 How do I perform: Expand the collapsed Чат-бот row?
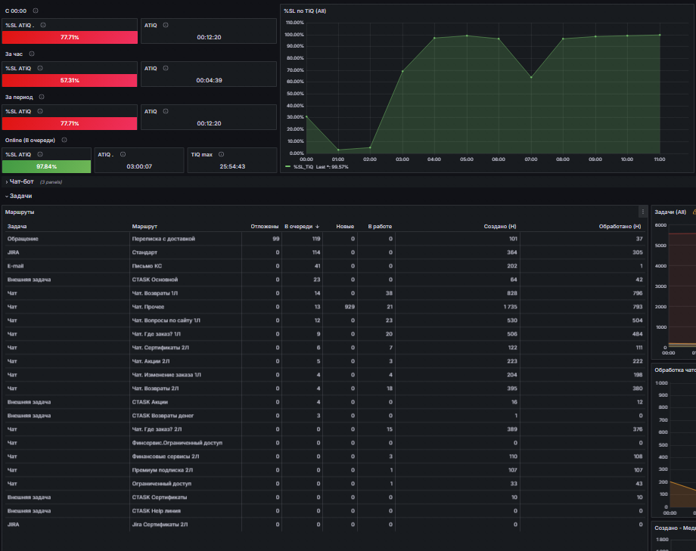(x=20, y=181)
